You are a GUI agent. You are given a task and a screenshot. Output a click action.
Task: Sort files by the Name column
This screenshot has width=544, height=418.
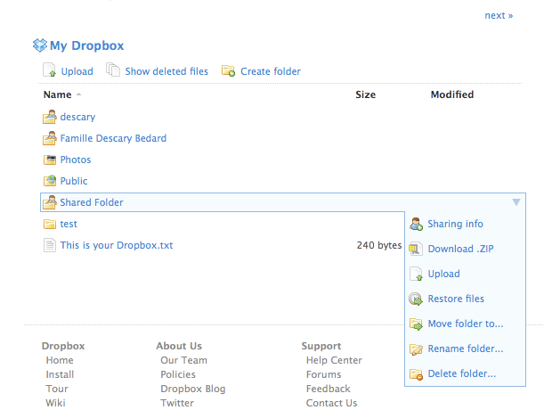(57, 94)
